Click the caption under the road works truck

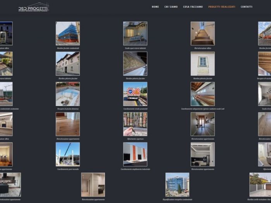point(135,109)
